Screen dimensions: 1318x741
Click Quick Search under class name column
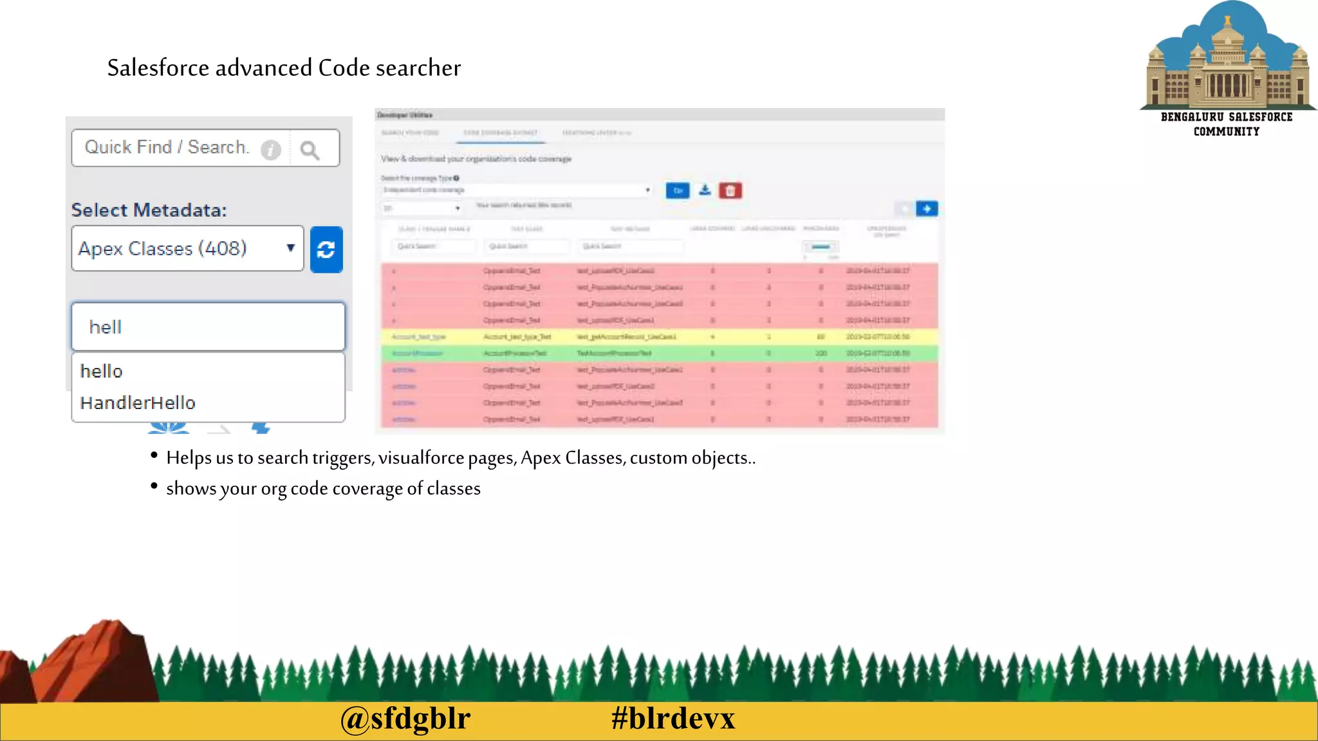tap(433, 246)
